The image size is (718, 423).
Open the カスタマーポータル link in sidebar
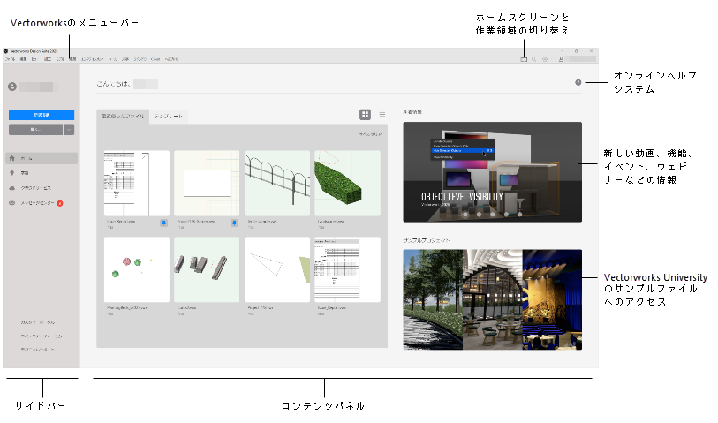pyautogui.click(x=38, y=322)
